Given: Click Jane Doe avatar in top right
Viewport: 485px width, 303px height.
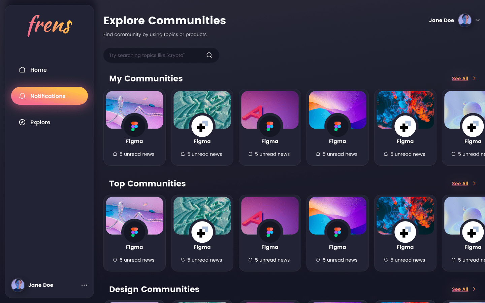Looking at the screenshot, I should (465, 20).
